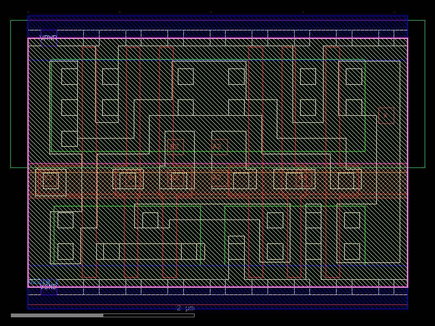This screenshot has width=435, height=326.
Task: Click the 2 µm scale bar
Action: coord(185,308)
